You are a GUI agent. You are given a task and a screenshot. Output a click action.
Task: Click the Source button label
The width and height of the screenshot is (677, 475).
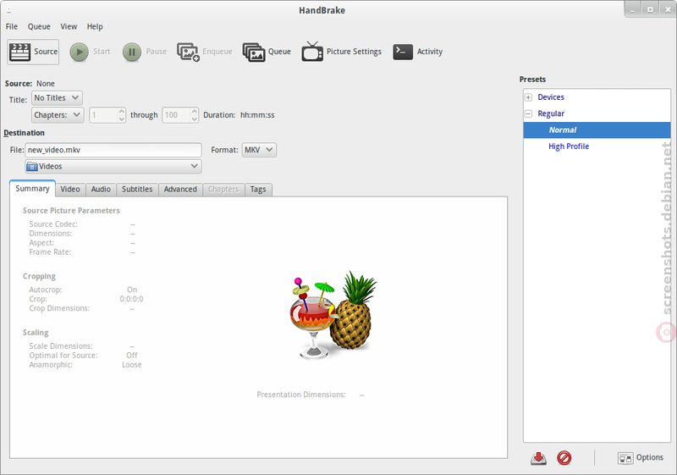pyautogui.click(x=46, y=52)
